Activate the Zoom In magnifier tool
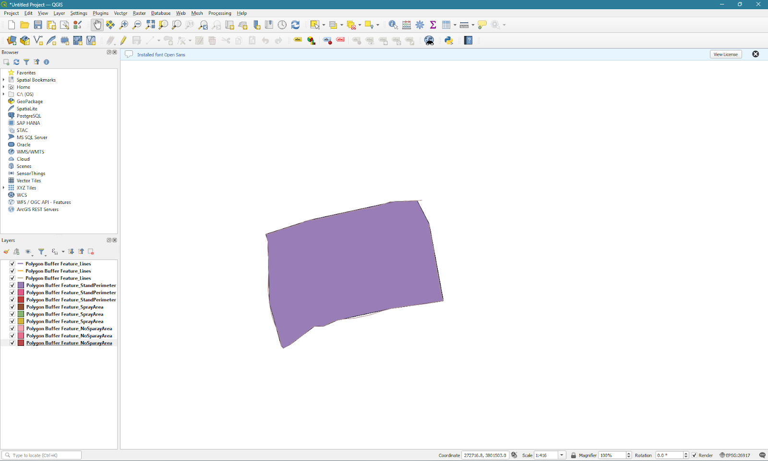Screen dimensions: 768x461 click(x=123, y=25)
